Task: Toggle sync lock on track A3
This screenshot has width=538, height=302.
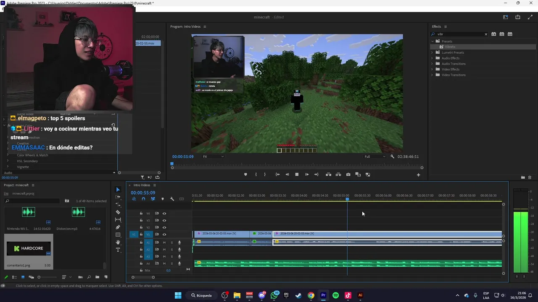Action: point(157,256)
